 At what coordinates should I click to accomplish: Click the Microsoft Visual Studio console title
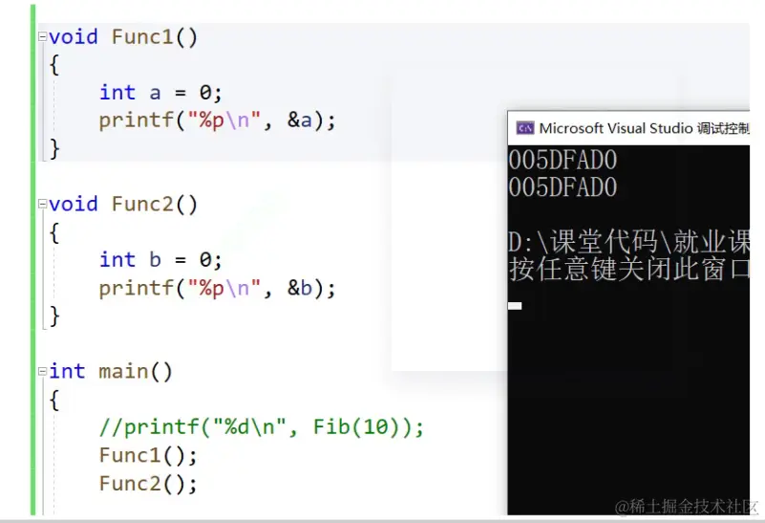click(644, 128)
